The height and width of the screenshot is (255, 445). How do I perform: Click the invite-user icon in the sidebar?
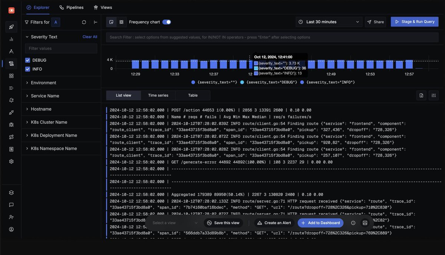(x=11, y=217)
